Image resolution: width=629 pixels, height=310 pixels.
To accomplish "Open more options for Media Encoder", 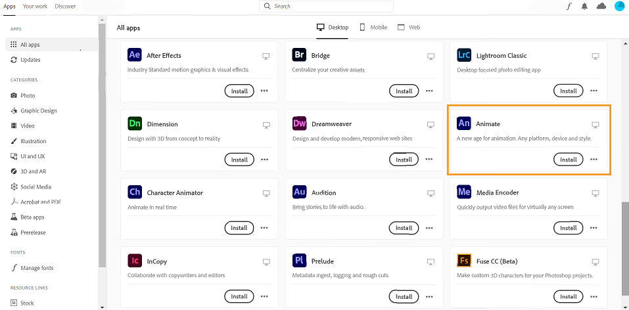I will coord(594,228).
